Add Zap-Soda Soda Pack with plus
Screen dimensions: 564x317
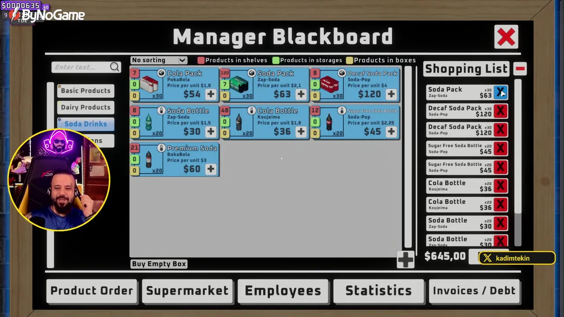(301, 94)
